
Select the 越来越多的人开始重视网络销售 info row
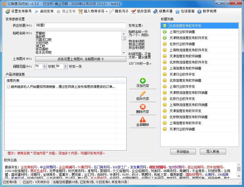66,86
